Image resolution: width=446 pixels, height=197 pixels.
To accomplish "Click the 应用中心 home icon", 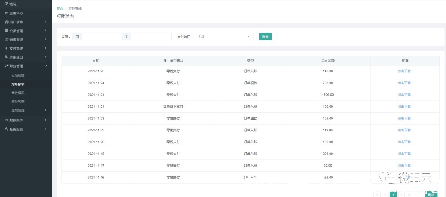I will (x=6, y=13).
